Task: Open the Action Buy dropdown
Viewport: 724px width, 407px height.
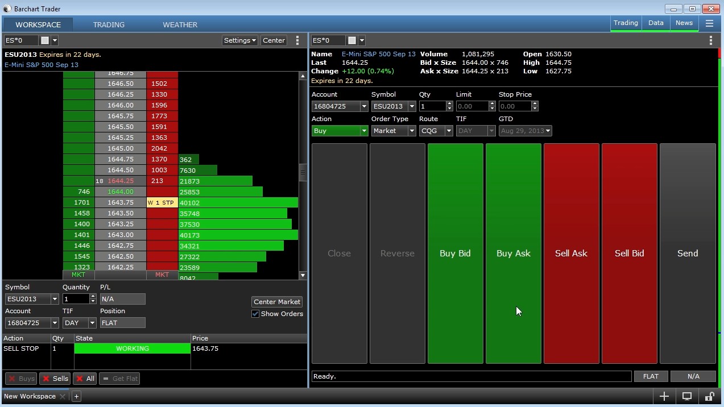Action: pyautogui.click(x=340, y=131)
